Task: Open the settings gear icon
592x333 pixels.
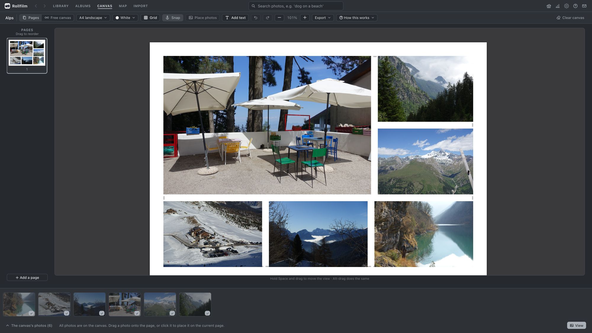Action: [567, 6]
